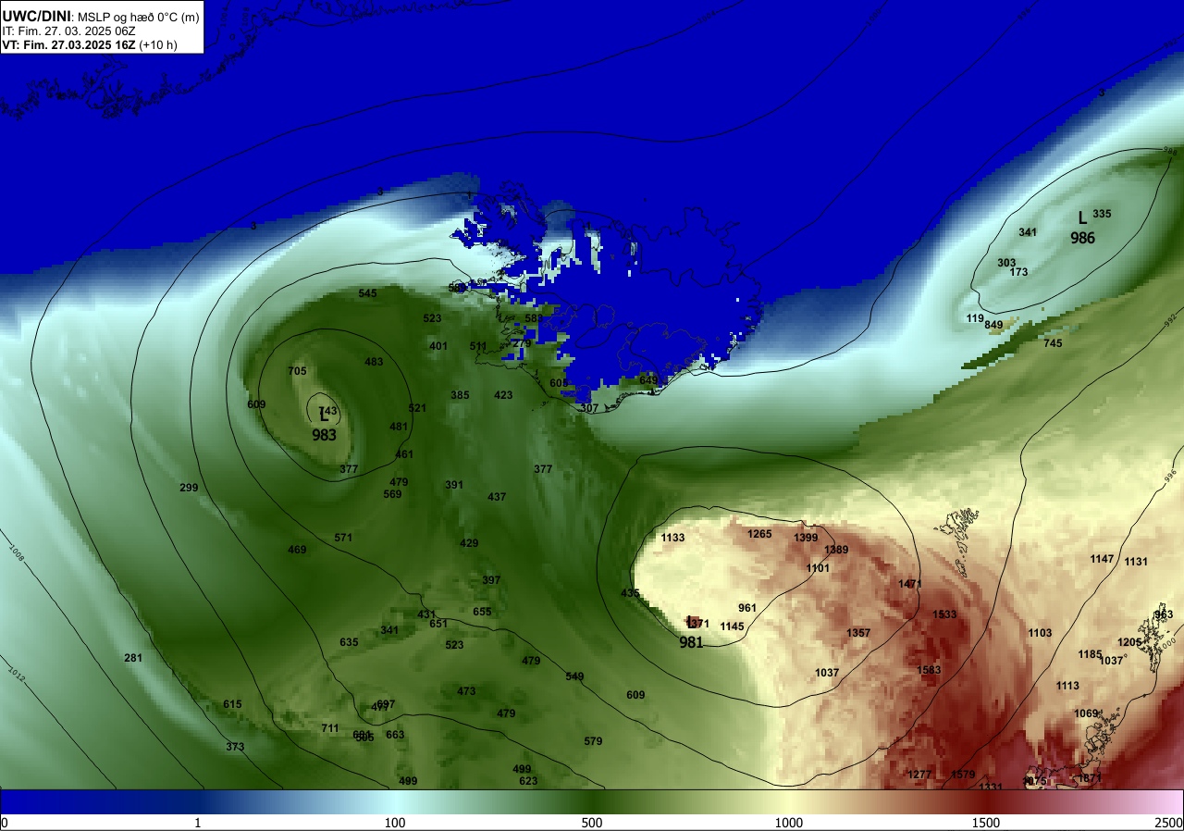Click the 385 height value
This screenshot has height=831, width=1184.
(460, 395)
